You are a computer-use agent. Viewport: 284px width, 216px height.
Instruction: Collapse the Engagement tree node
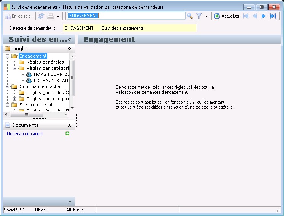(7, 56)
